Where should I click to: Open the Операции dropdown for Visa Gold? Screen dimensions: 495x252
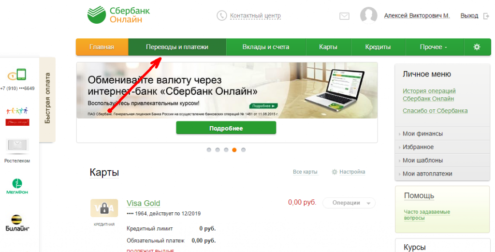[x=349, y=203]
